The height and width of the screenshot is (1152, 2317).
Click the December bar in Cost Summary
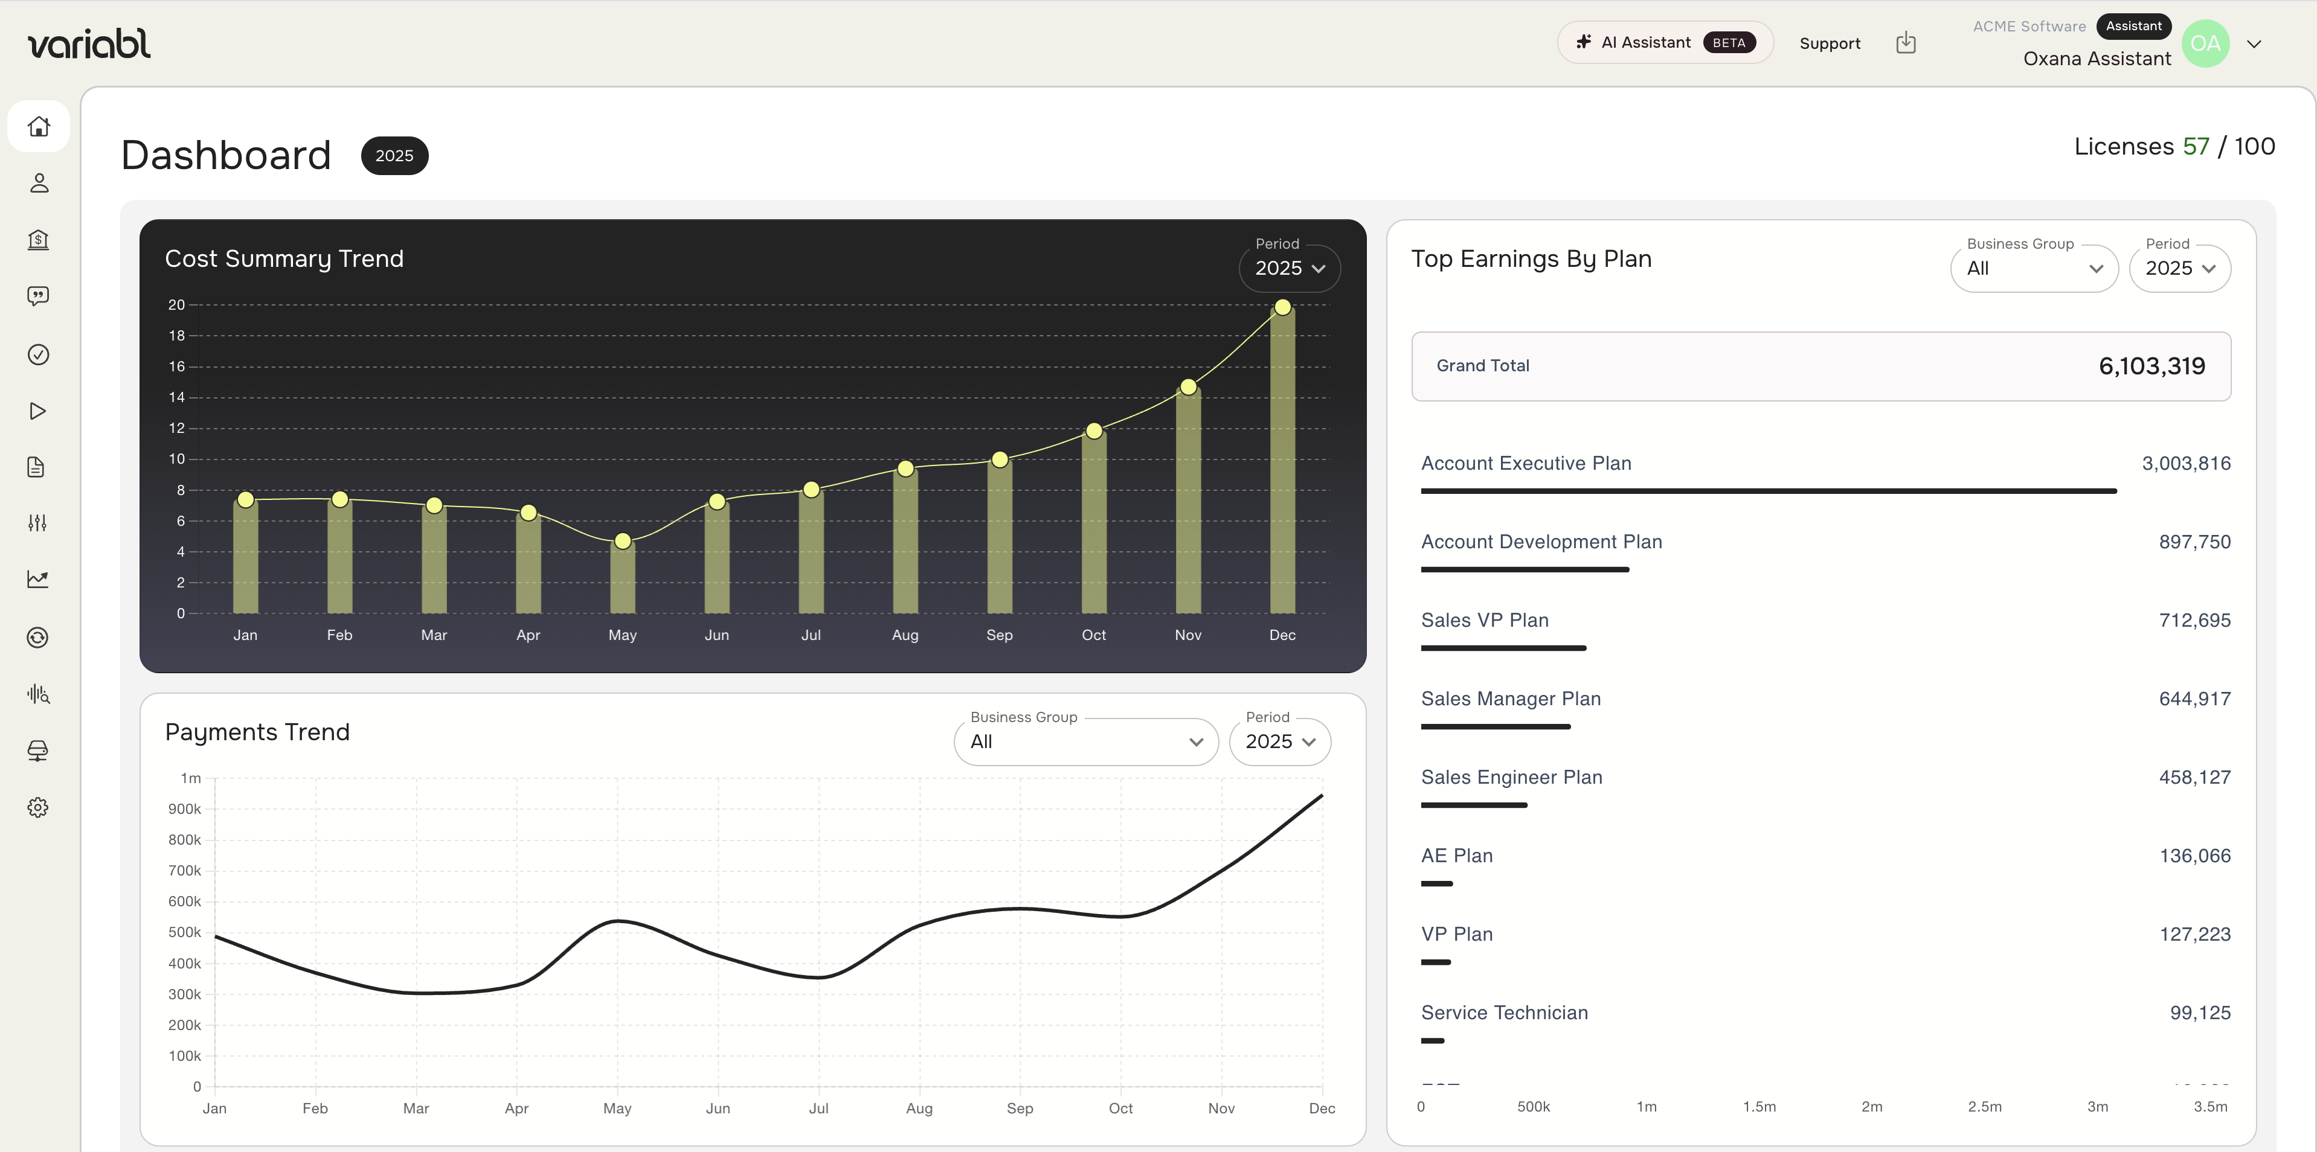coord(1283,461)
